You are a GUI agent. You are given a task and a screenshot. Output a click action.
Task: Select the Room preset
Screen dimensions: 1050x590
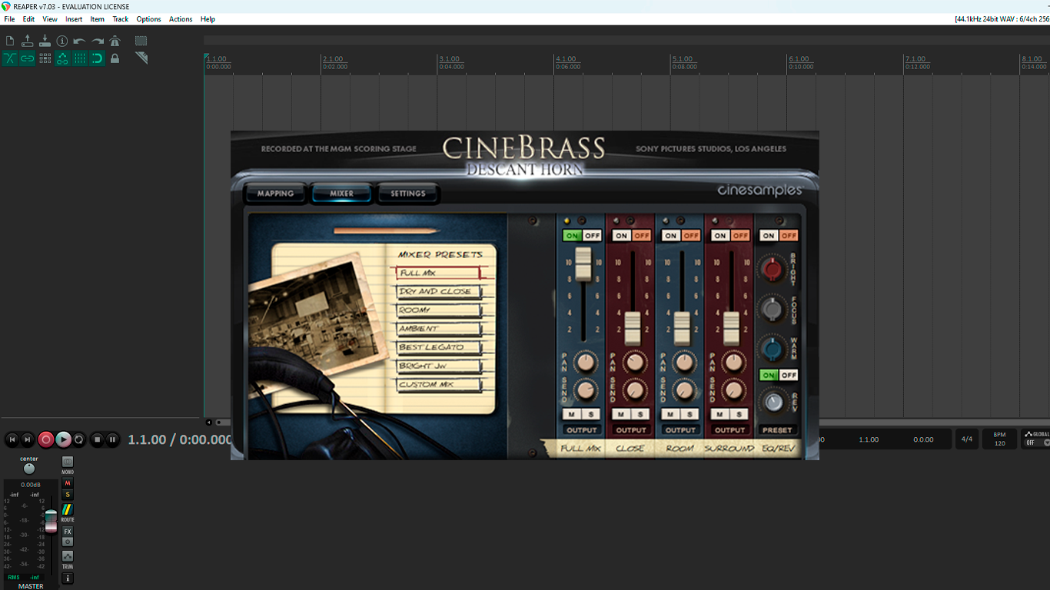pyautogui.click(x=440, y=310)
